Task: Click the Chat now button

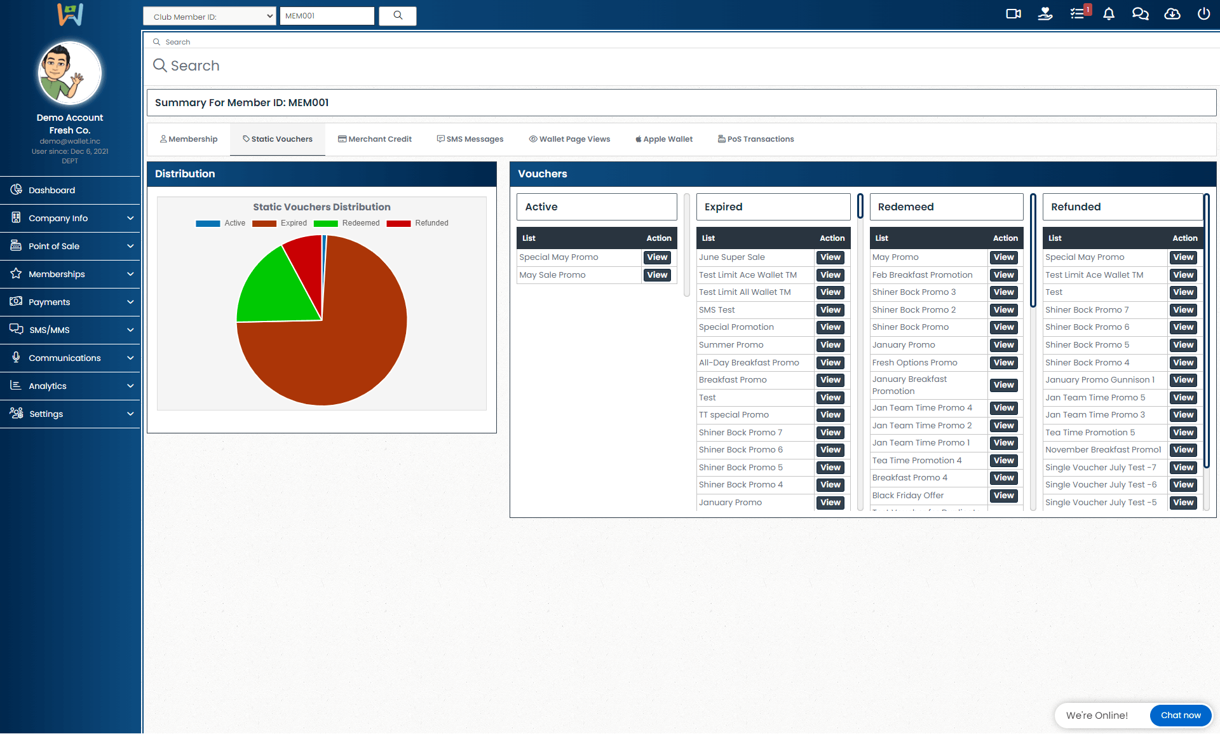Action: [1181, 715]
